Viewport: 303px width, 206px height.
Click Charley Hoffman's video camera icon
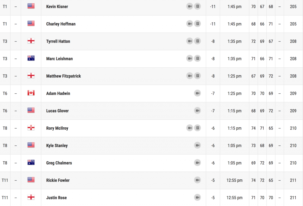tap(190, 24)
